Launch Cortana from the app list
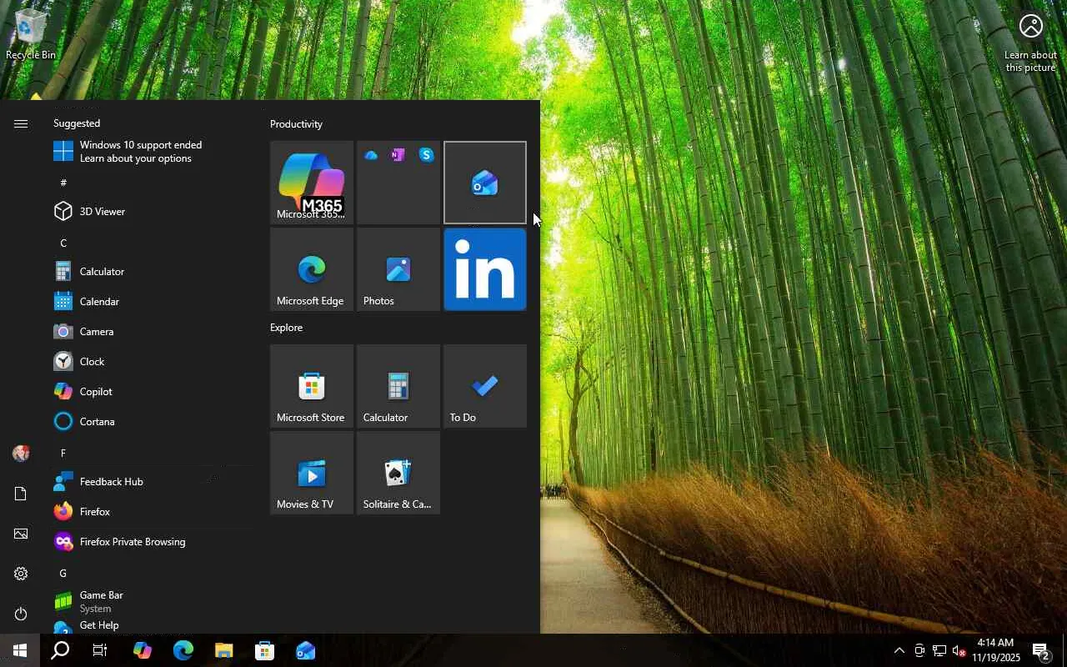Viewport: 1067px width, 667px height. [x=150, y=422]
